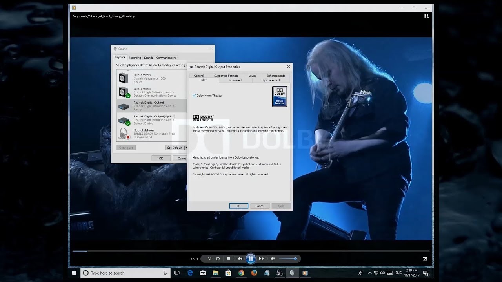502x282 pixels.
Task: Click the rewind button in player controls
Action: pos(240,258)
